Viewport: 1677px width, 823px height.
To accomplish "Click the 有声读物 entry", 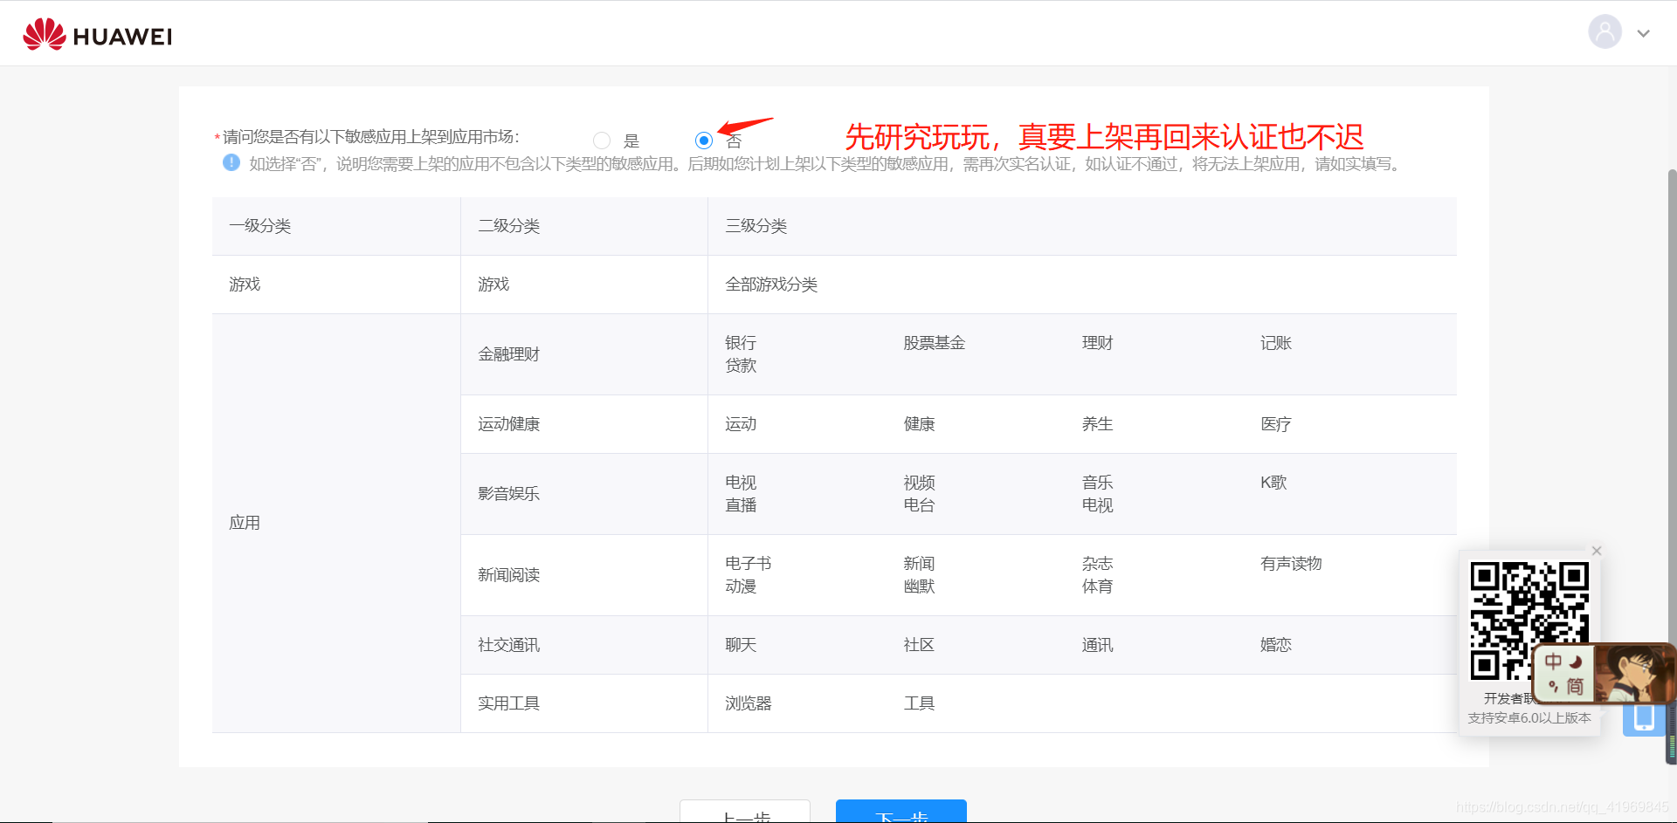I will 1292,564.
